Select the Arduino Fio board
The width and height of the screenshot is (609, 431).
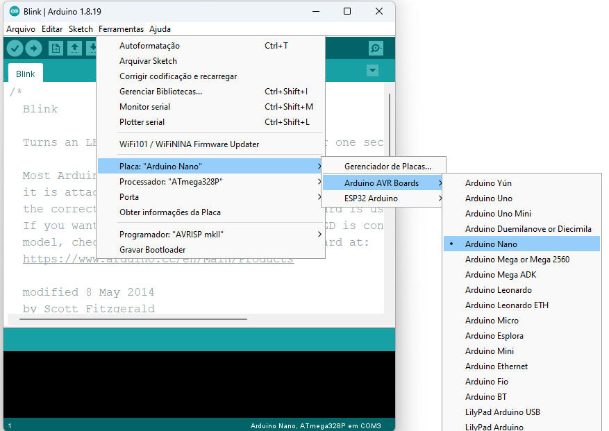522,382
